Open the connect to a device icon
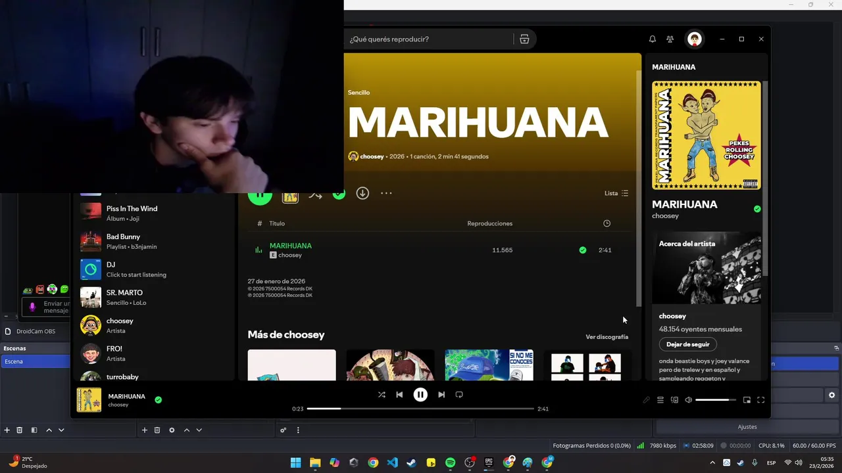842x473 pixels. [x=674, y=400]
